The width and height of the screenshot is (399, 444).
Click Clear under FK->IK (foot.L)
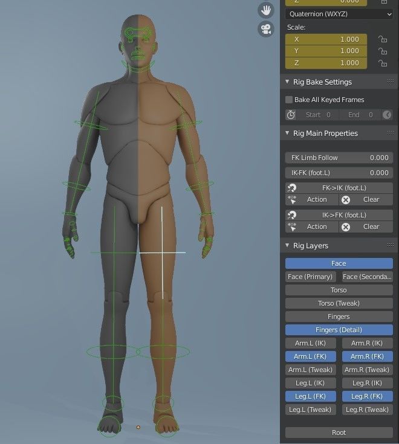coord(366,199)
